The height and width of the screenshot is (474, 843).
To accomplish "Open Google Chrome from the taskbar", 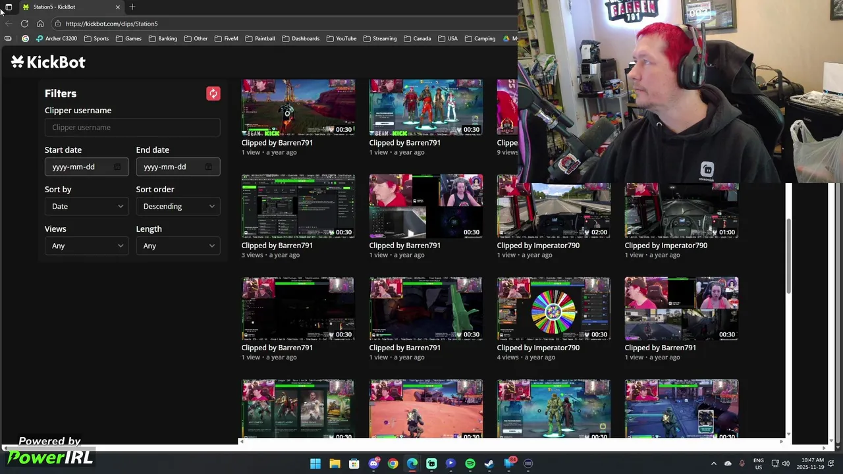I will tap(393, 463).
